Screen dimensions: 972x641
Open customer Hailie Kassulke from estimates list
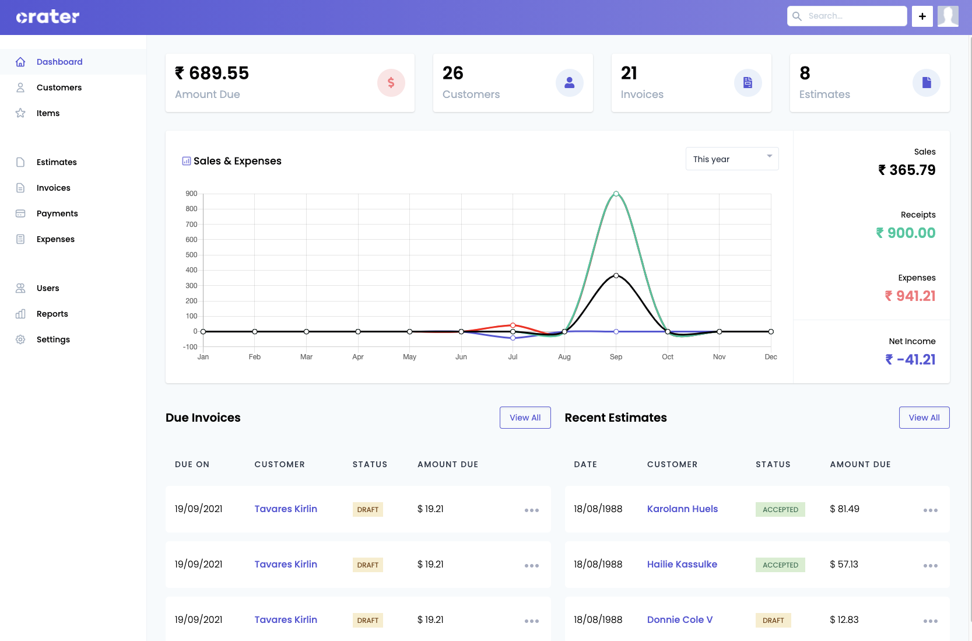[x=682, y=565]
